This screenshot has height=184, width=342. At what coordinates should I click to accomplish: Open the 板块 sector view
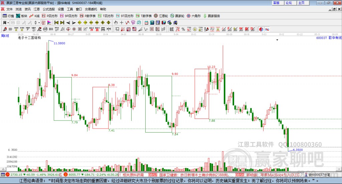[21, 16]
